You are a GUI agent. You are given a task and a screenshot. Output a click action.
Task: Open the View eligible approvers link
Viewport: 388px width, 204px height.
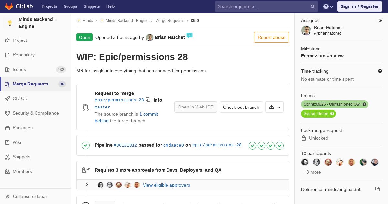167,185
